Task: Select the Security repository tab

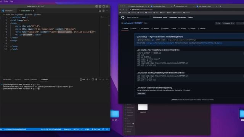Action: tap(182, 29)
